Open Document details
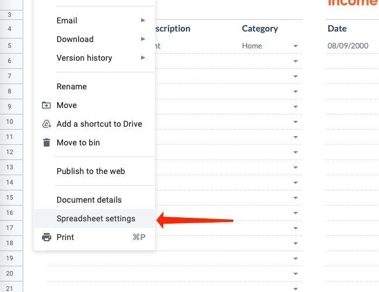 tap(89, 200)
